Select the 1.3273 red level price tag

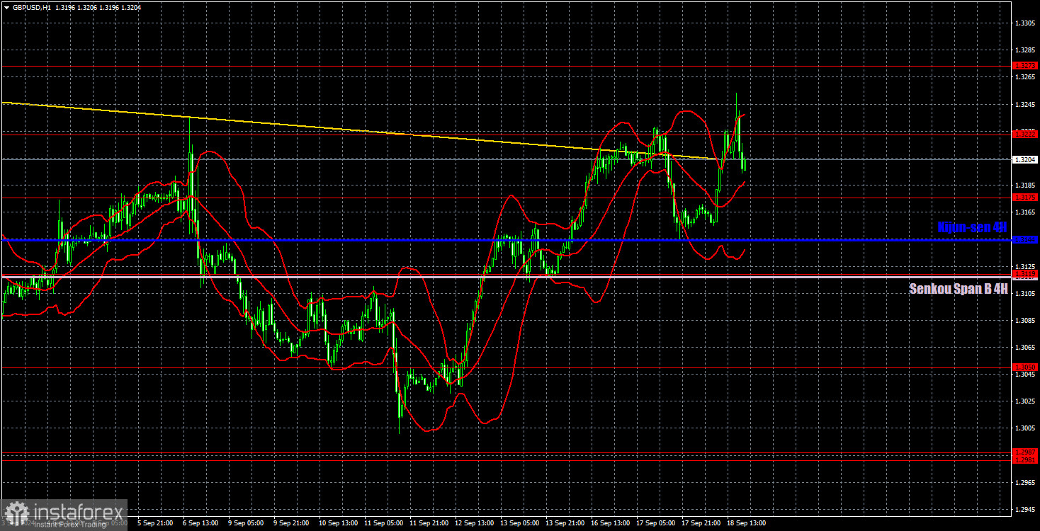[1025, 65]
